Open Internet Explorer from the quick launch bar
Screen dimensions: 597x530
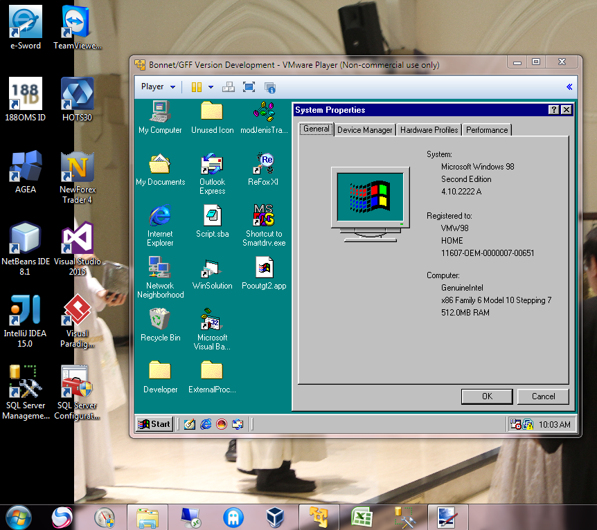206,424
